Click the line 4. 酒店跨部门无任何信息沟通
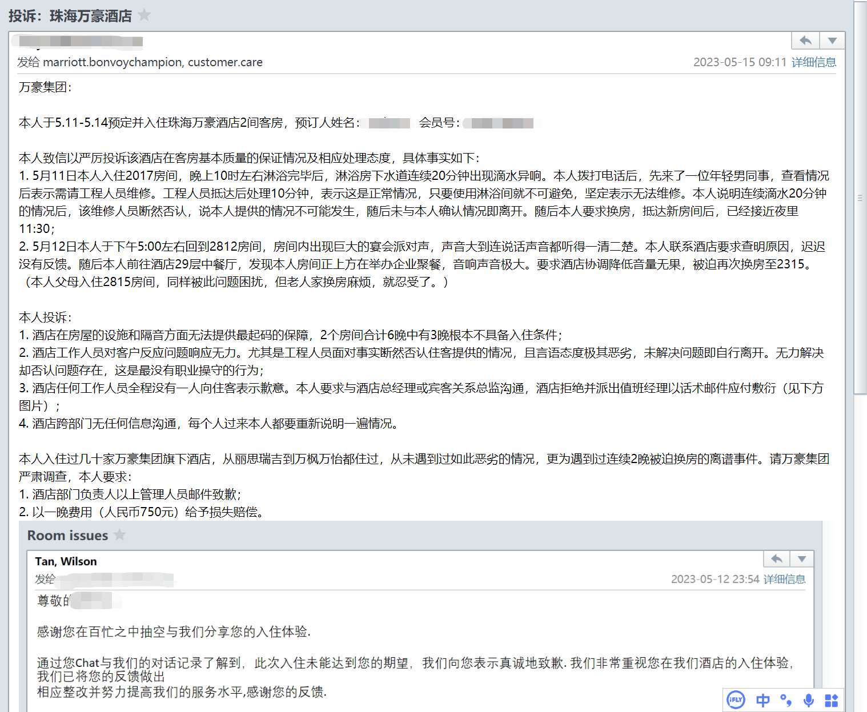Screen dimensions: 867x712 click(209, 424)
